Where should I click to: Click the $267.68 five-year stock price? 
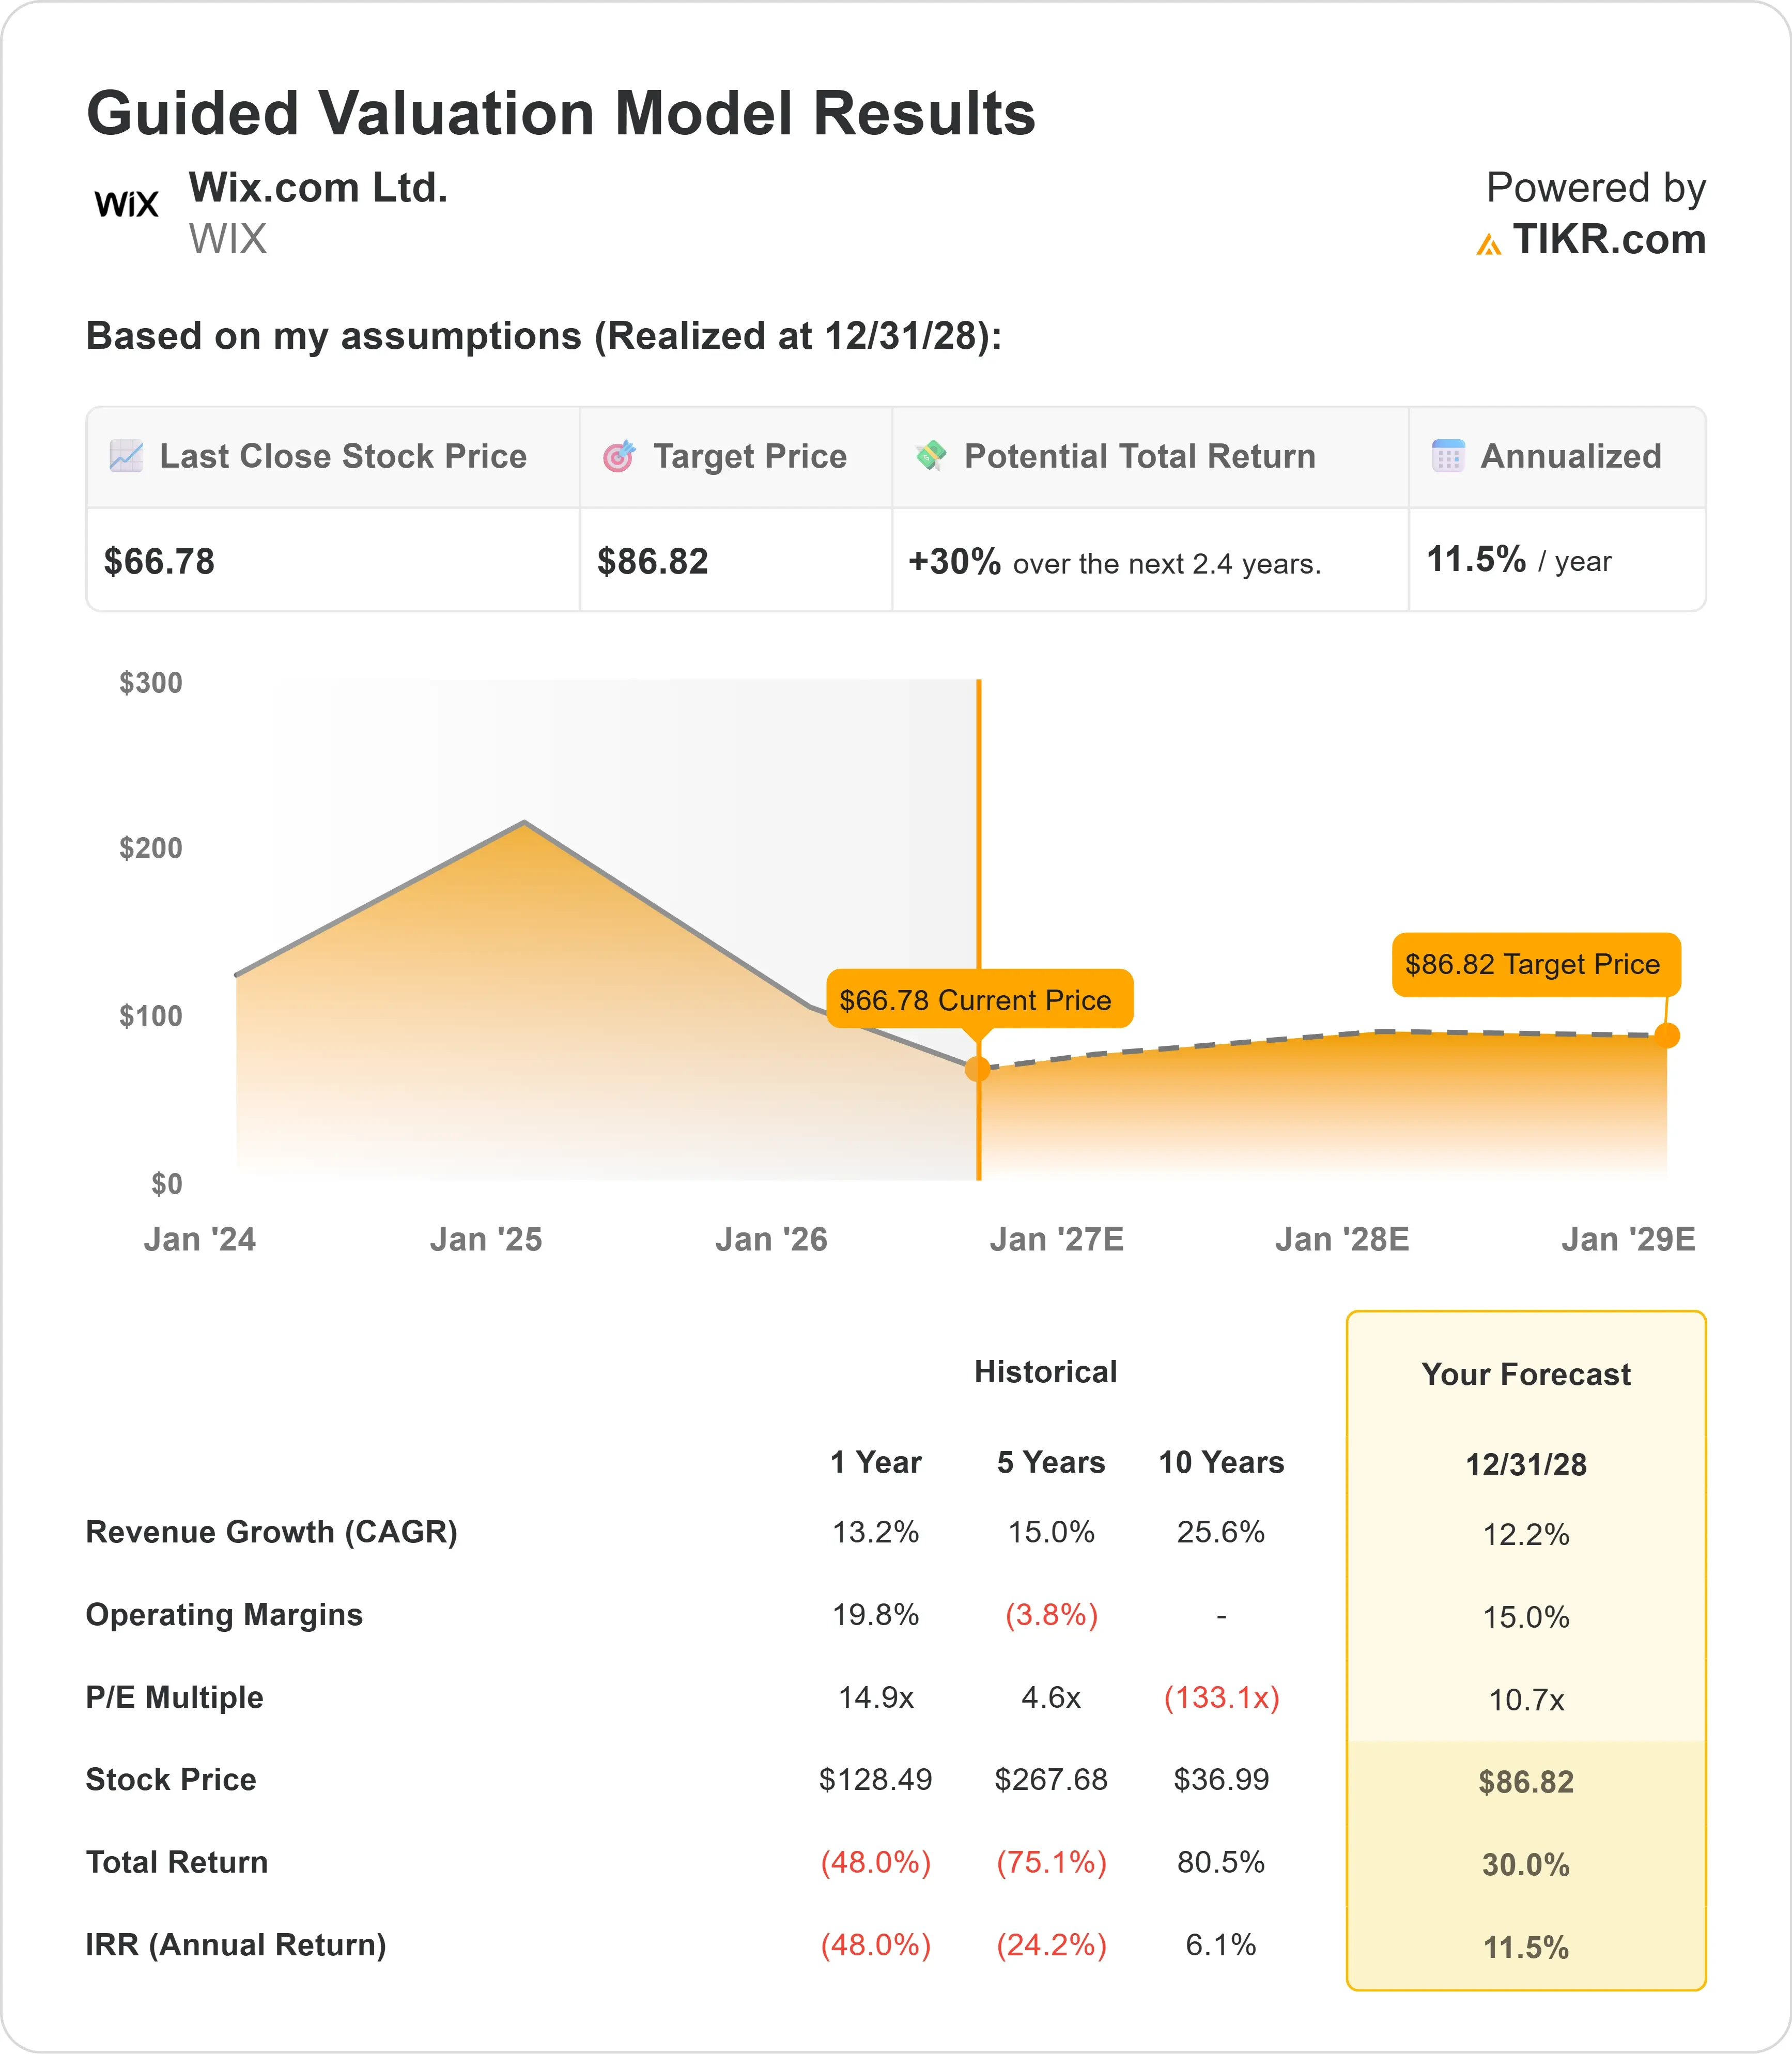1051,1780
